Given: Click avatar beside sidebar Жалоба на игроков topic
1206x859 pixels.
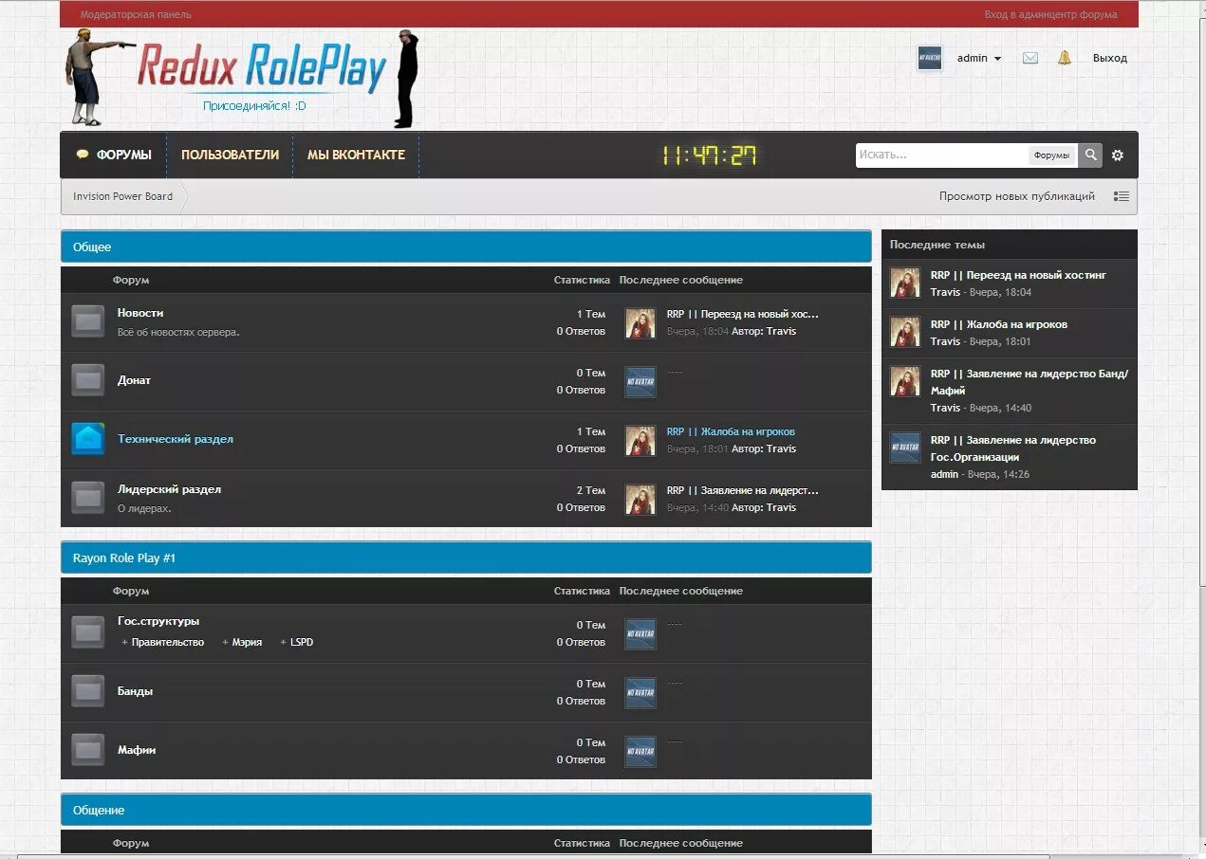Looking at the screenshot, I should (905, 332).
